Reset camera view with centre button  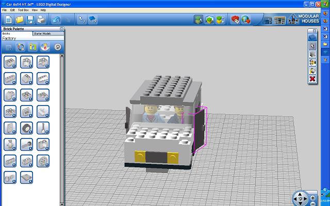click(300, 199)
